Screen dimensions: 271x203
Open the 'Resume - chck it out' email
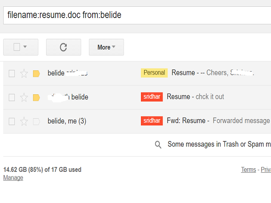(195, 97)
